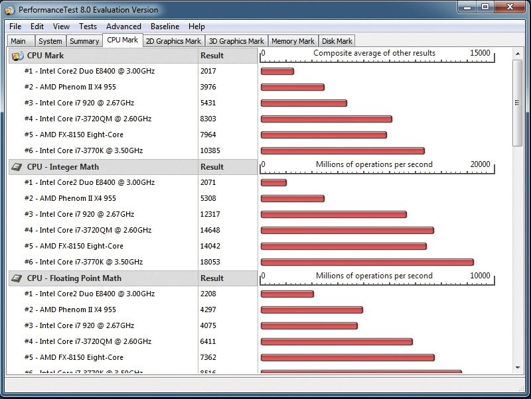Viewport: 531px width, 399px height.
Task: Select AMD Phenom II X4 955 in Floating Point
Action: (x=70, y=310)
